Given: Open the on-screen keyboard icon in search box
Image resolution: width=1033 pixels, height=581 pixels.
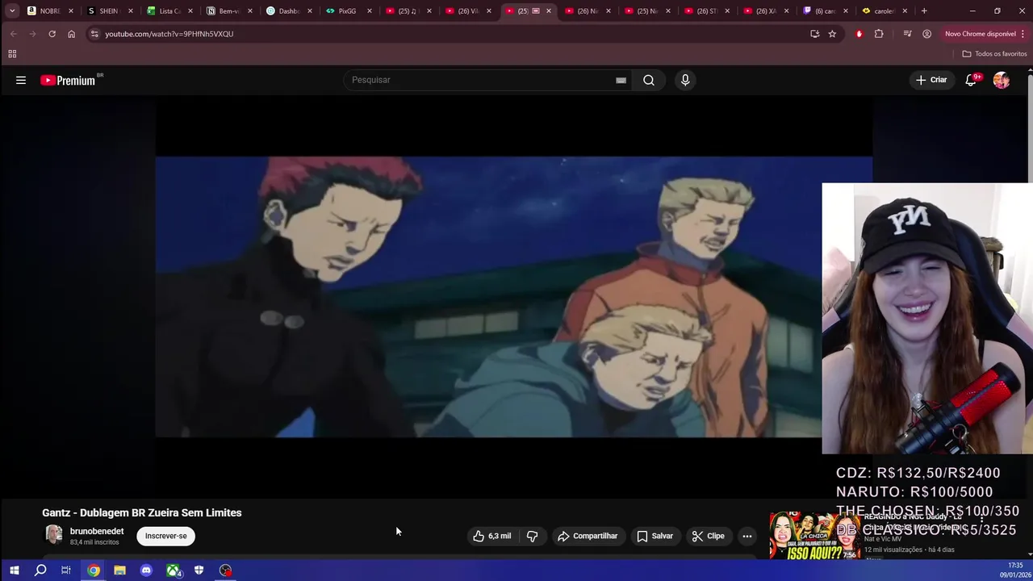Looking at the screenshot, I should pyautogui.click(x=621, y=80).
